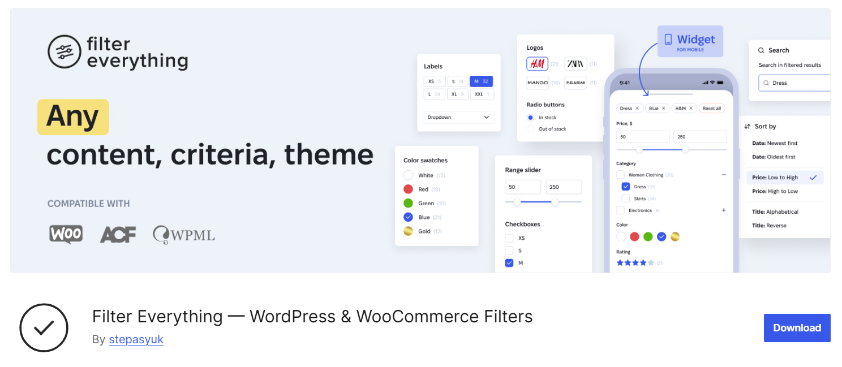Viewport: 842px width, 367px height.
Task: Uncheck the Dress category checkbox in phone
Action: click(626, 187)
